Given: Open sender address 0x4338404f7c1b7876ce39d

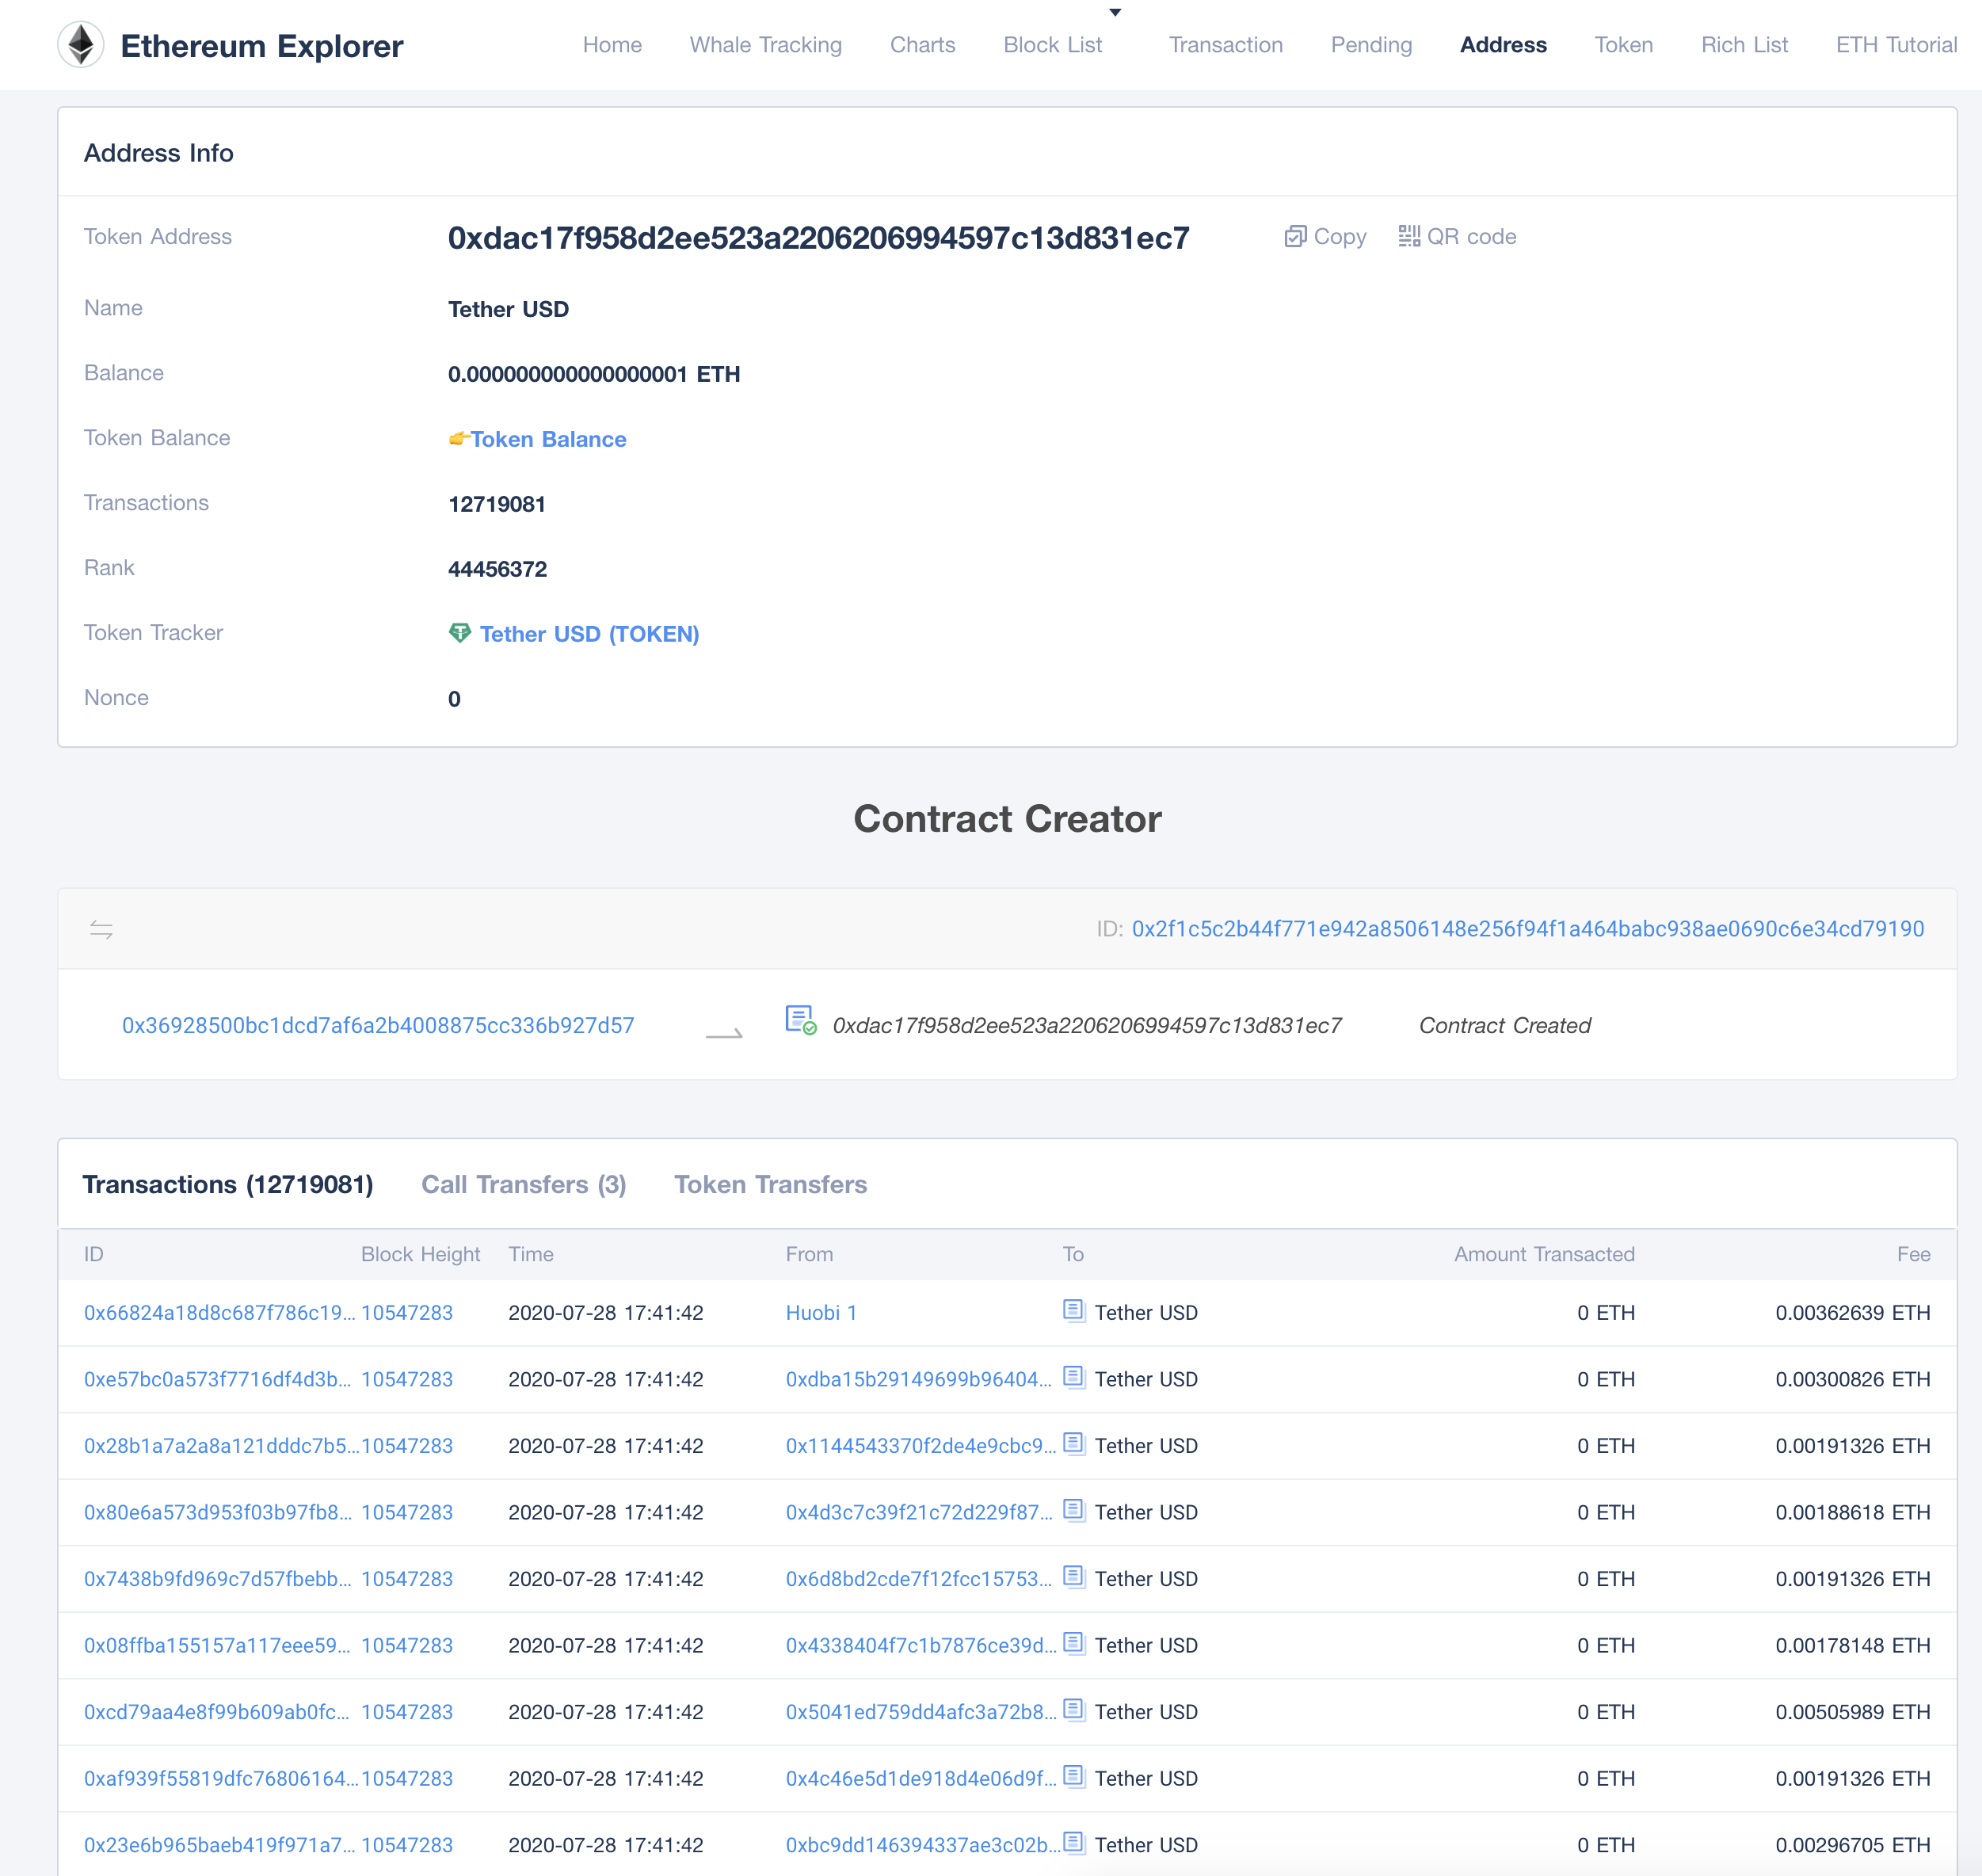Looking at the screenshot, I should [921, 1645].
